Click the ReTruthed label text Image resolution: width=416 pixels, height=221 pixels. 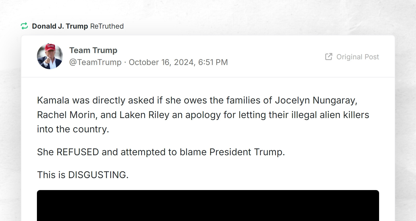tap(107, 26)
